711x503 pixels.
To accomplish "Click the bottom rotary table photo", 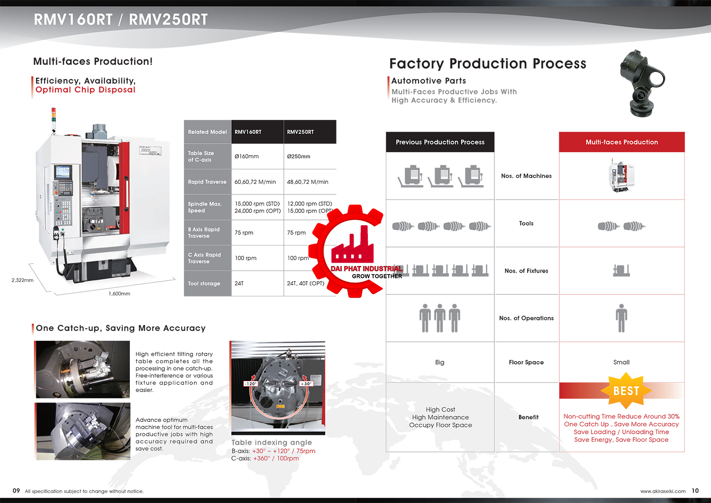I will [x=83, y=431].
